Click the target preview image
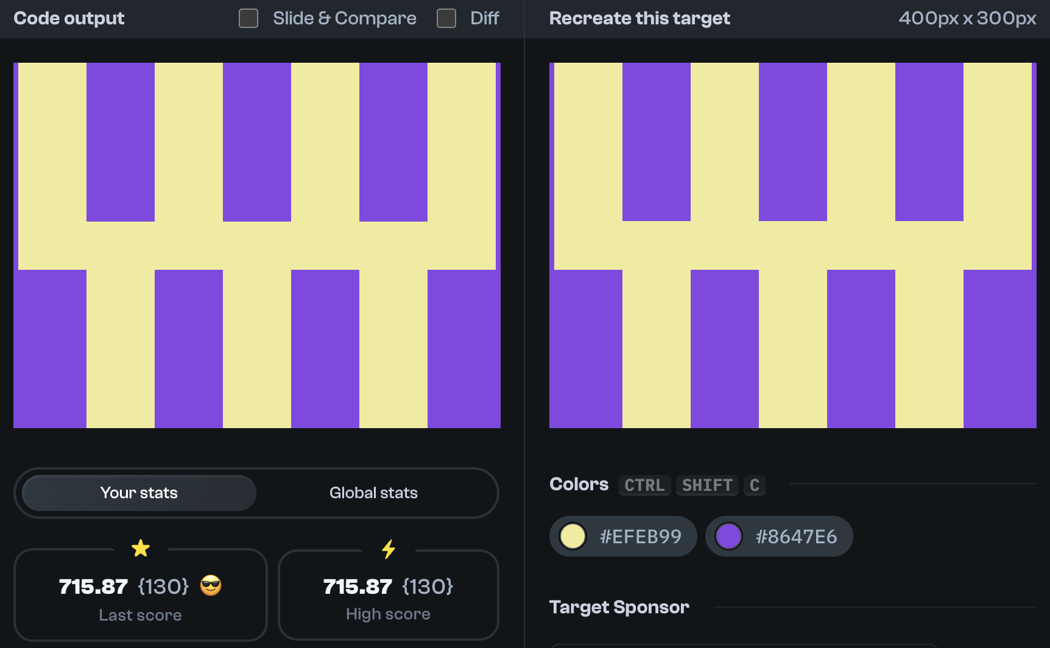Viewport: 1050px width, 648px height. point(792,244)
